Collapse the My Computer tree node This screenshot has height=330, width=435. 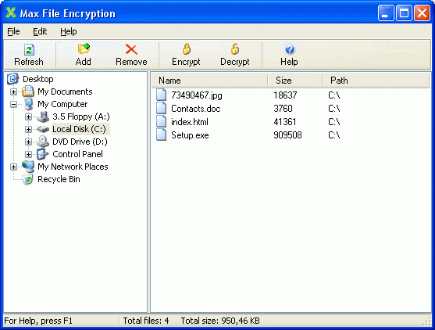[13, 104]
